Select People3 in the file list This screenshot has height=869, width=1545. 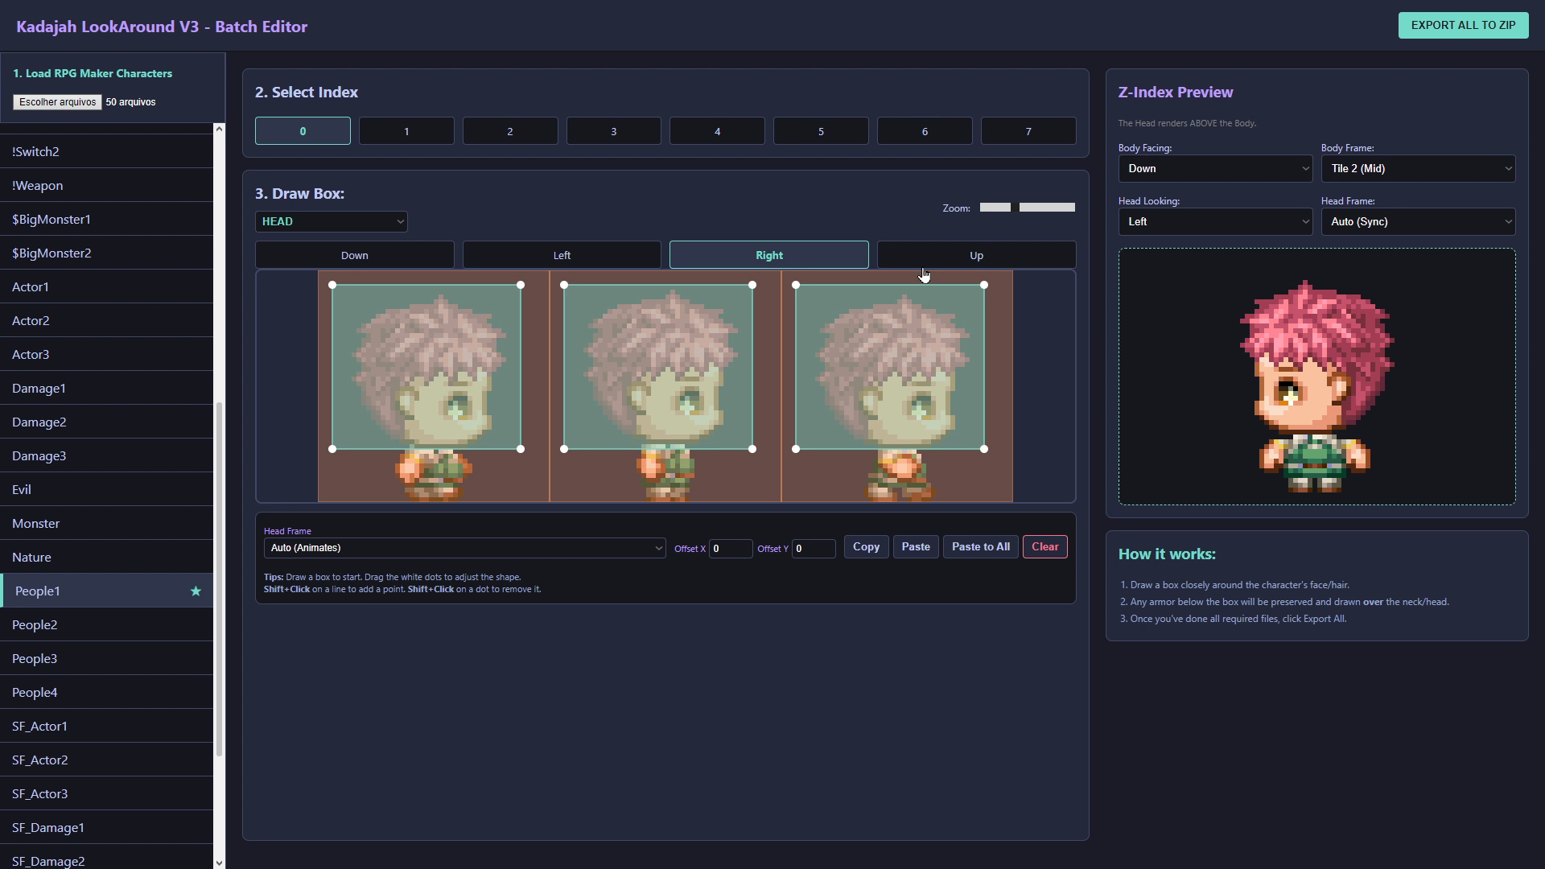pyautogui.click(x=106, y=659)
